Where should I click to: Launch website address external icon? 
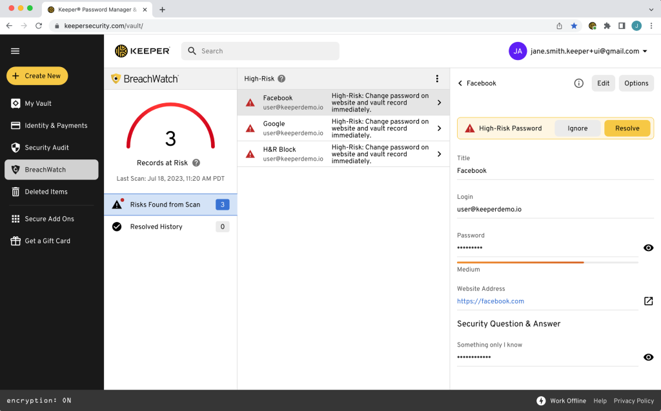pos(648,301)
